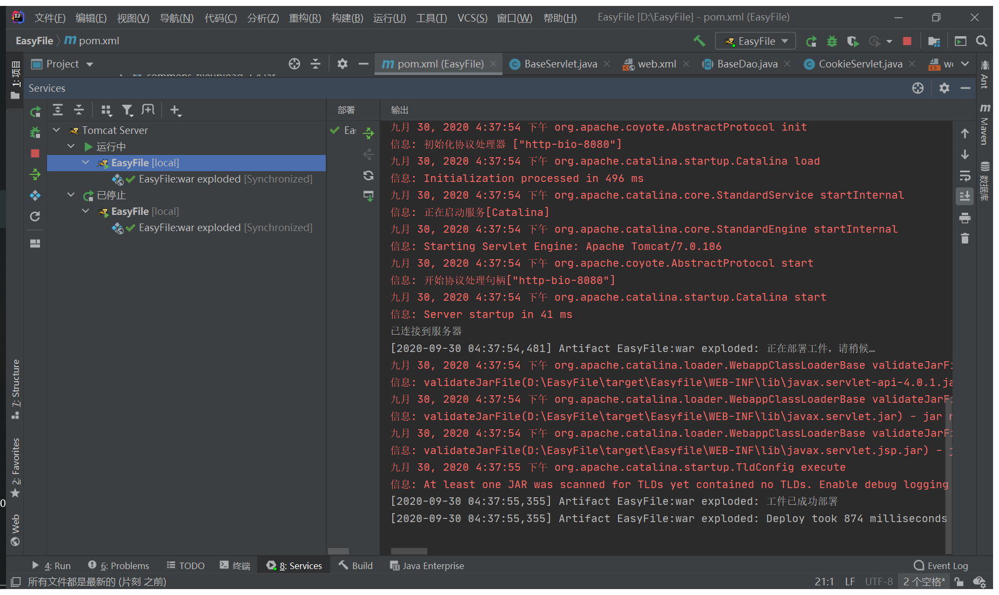
Task: Open the VCS(S) menu
Action: click(x=472, y=18)
